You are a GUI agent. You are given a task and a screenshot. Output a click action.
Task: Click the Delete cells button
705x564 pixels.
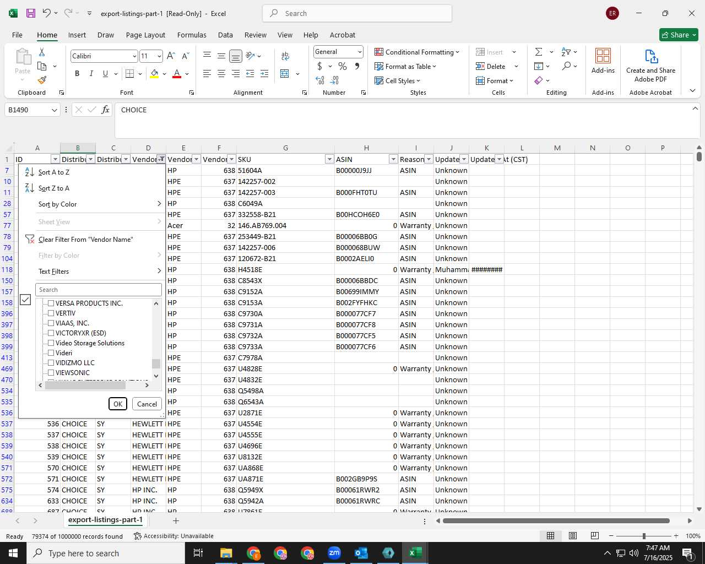tap(491, 66)
